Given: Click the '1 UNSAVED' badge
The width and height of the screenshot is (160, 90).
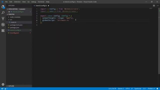Looking at the screenshot, I should coord(22,9).
